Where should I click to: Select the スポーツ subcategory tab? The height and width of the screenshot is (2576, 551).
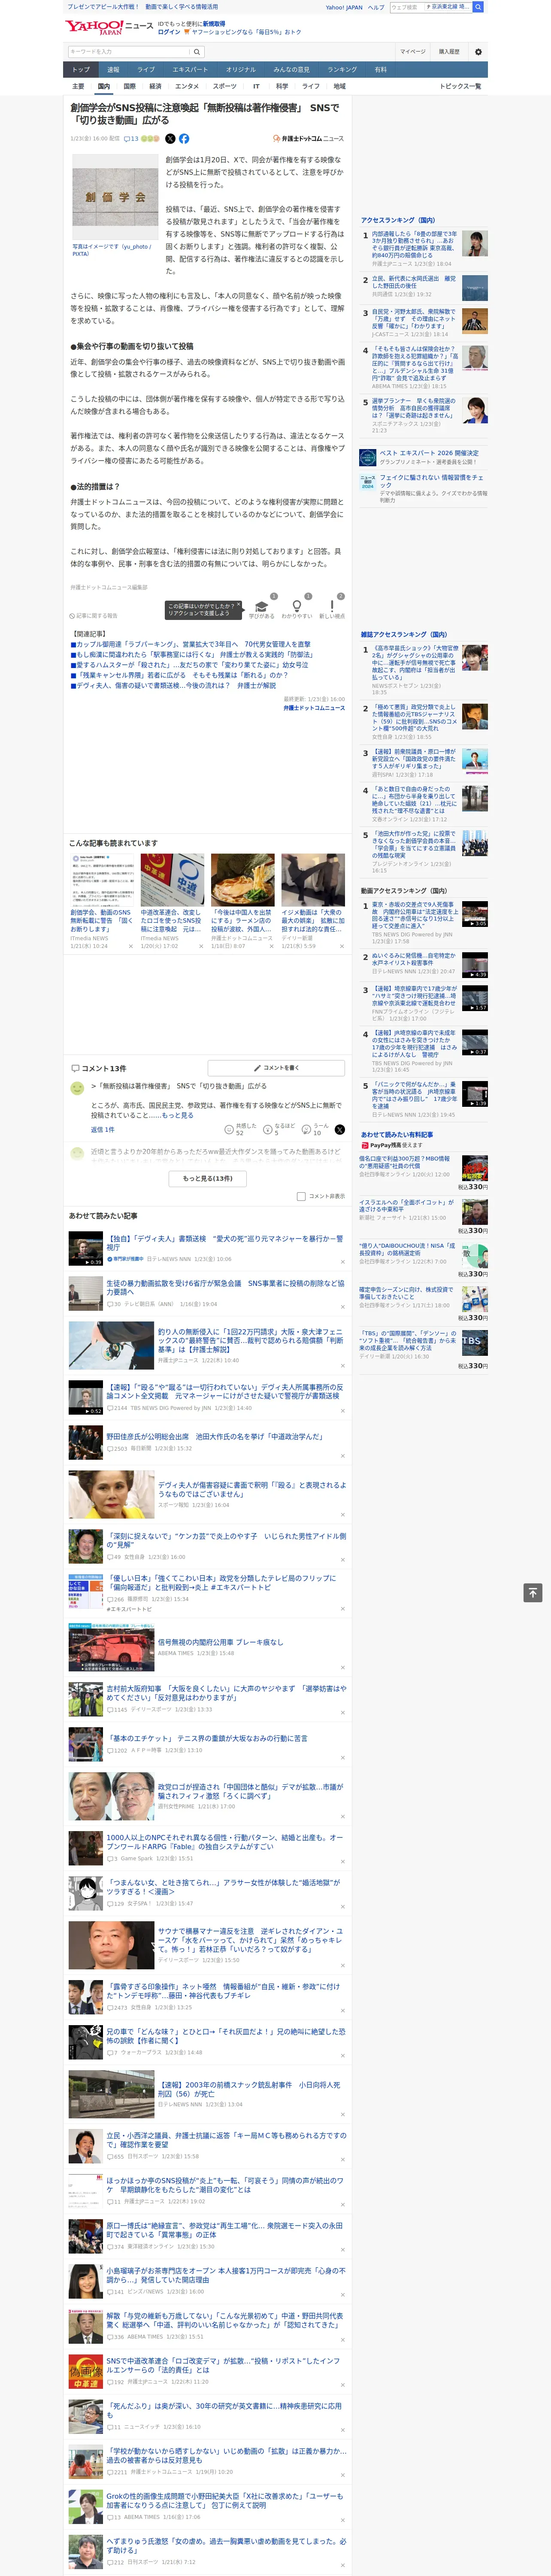[x=225, y=86]
